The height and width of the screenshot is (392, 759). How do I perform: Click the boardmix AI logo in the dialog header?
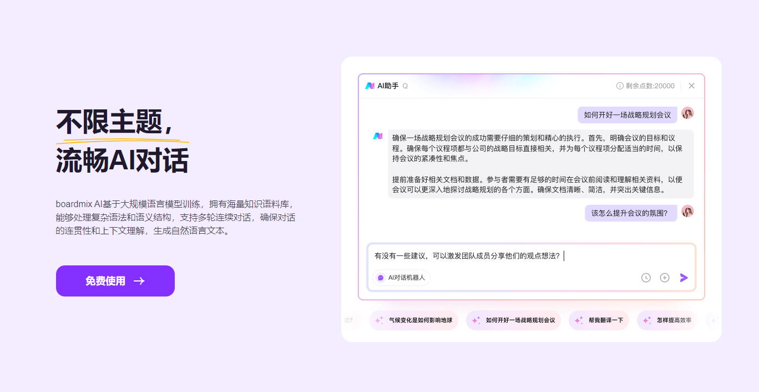370,86
